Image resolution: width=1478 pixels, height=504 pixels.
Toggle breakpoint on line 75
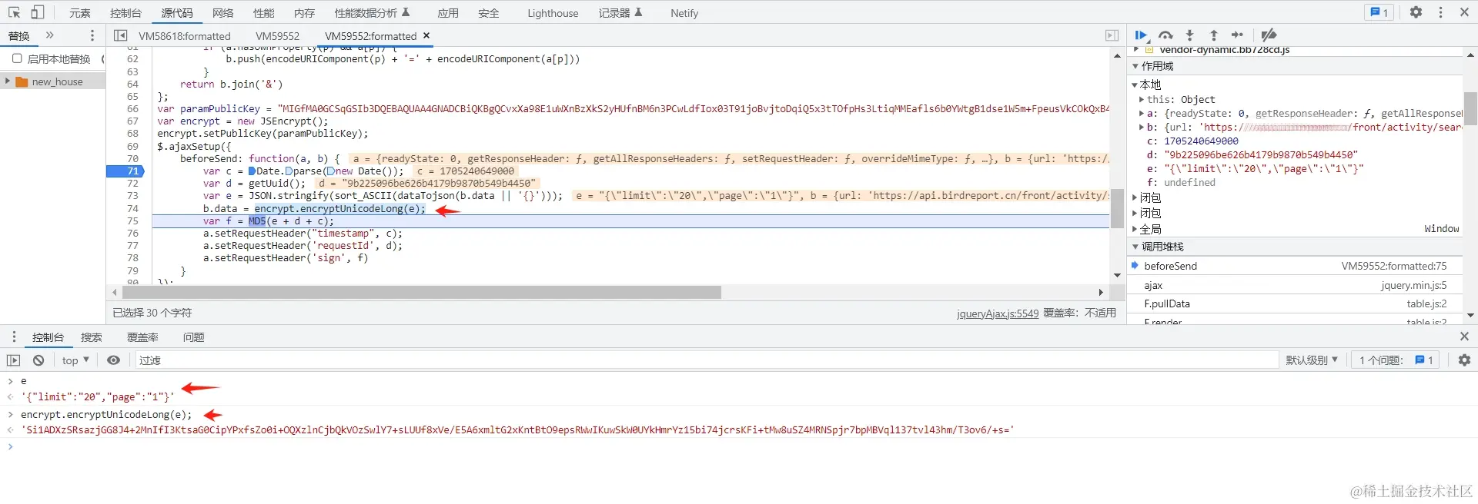132,220
